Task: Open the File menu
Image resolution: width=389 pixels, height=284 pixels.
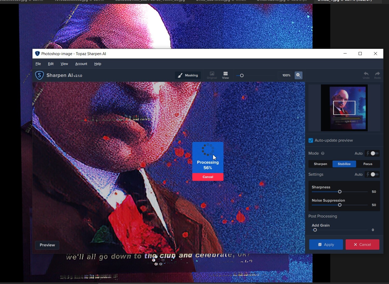Action: click(x=38, y=64)
